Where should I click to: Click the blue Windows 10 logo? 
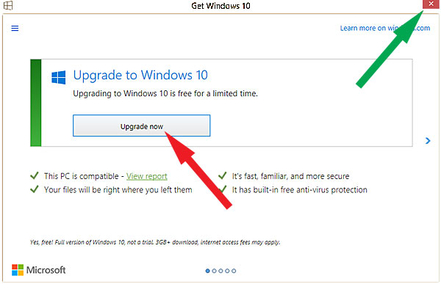pos(59,77)
